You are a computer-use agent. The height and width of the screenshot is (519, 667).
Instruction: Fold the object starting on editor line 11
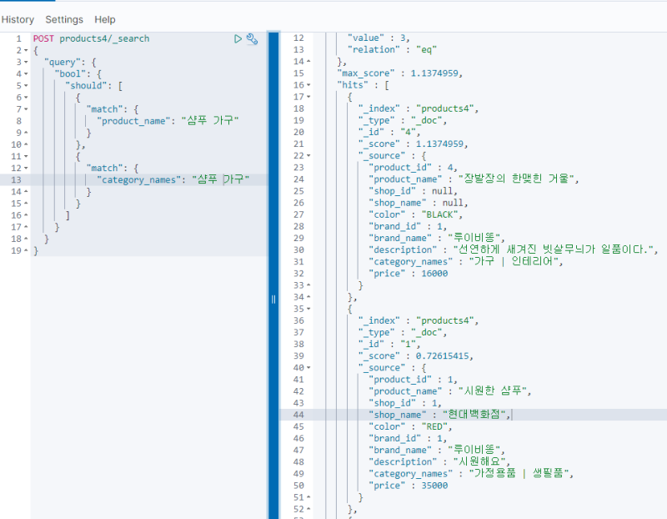[26, 157]
